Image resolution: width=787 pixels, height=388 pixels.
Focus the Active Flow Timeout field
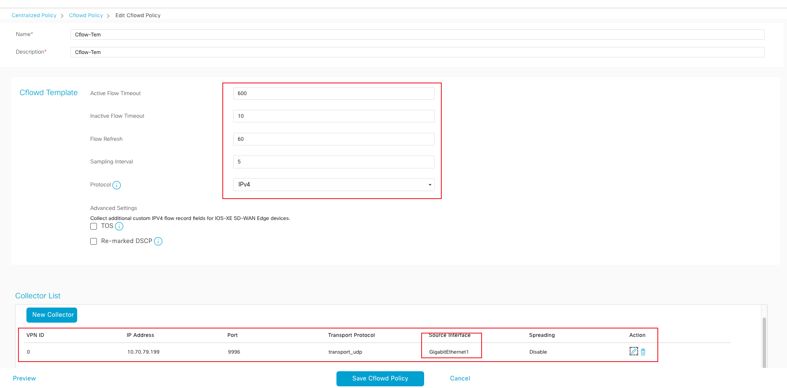[x=334, y=93]
